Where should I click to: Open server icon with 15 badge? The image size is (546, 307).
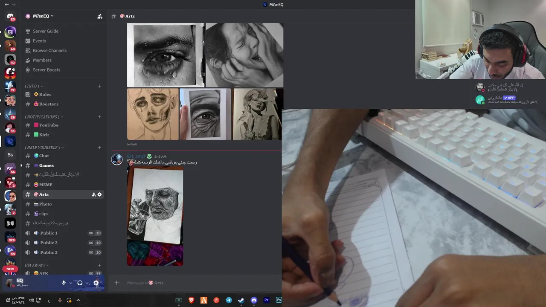click(x=10, y=127)
